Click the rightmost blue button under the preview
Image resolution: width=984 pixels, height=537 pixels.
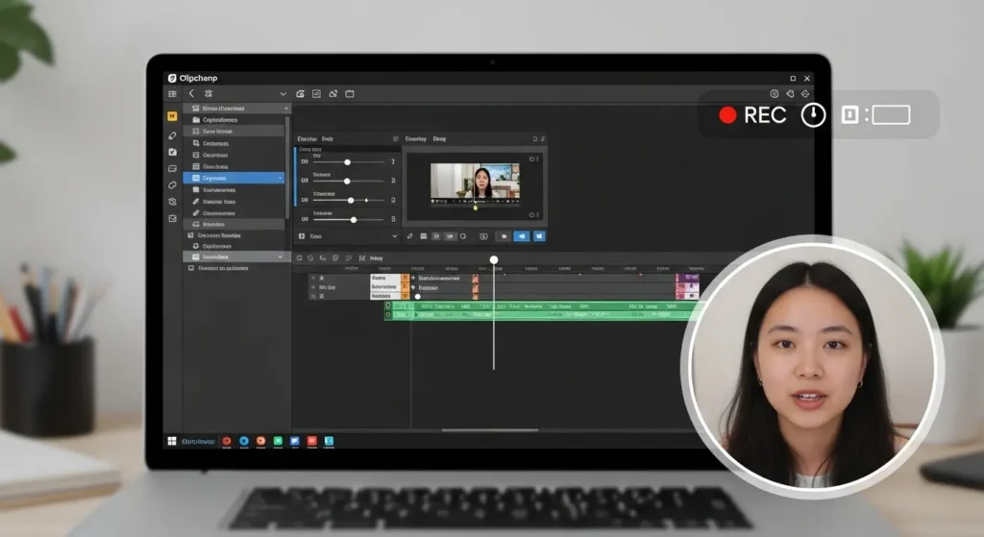(x=539, y=235)
